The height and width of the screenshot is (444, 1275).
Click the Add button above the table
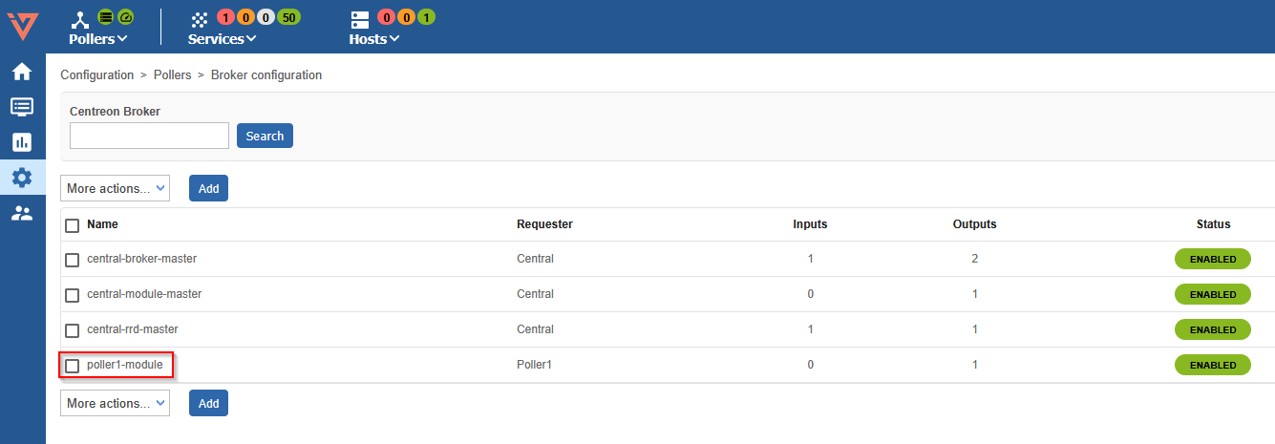(208, 188)
